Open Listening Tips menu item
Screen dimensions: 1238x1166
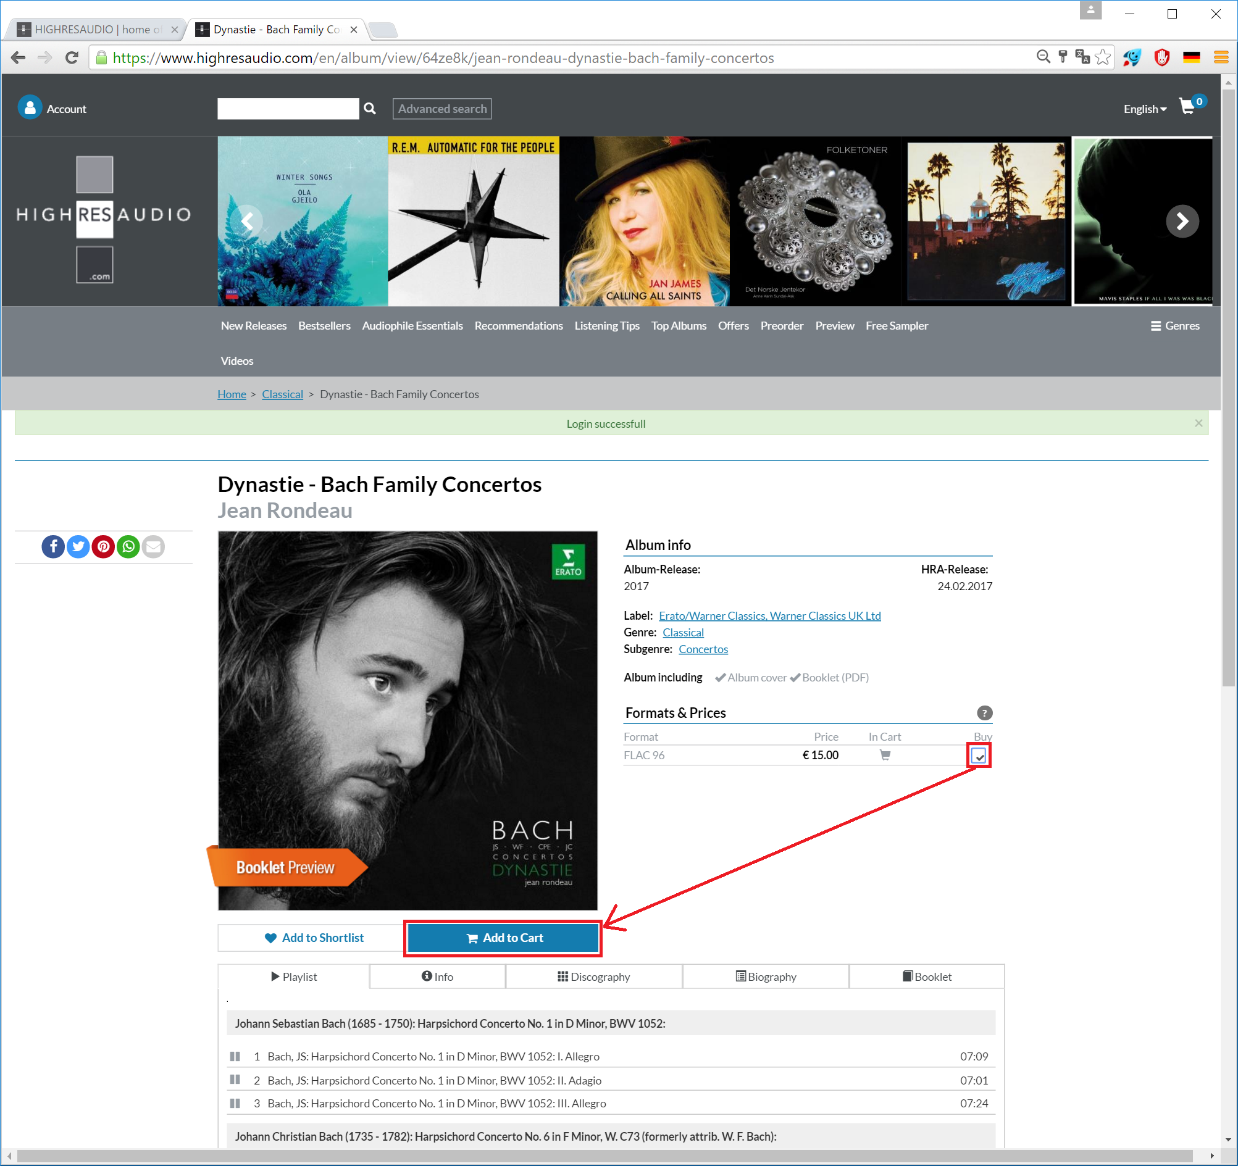606,325
